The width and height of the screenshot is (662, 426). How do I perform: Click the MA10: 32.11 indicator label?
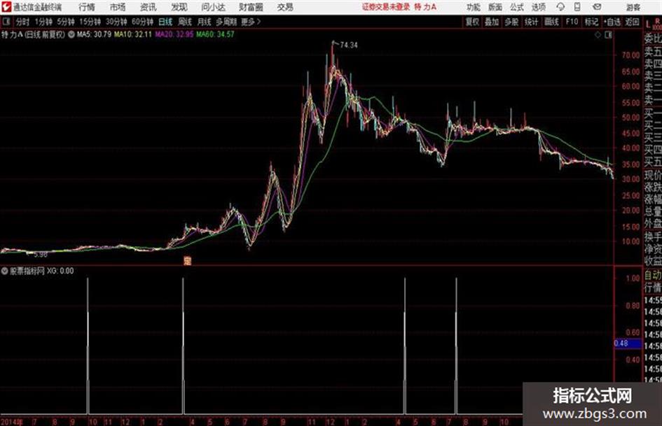[133, 34]
